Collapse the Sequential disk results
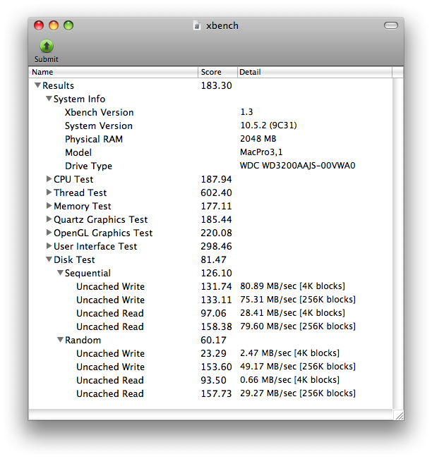This screenshot has width=432, height=459. coord(61,273)
